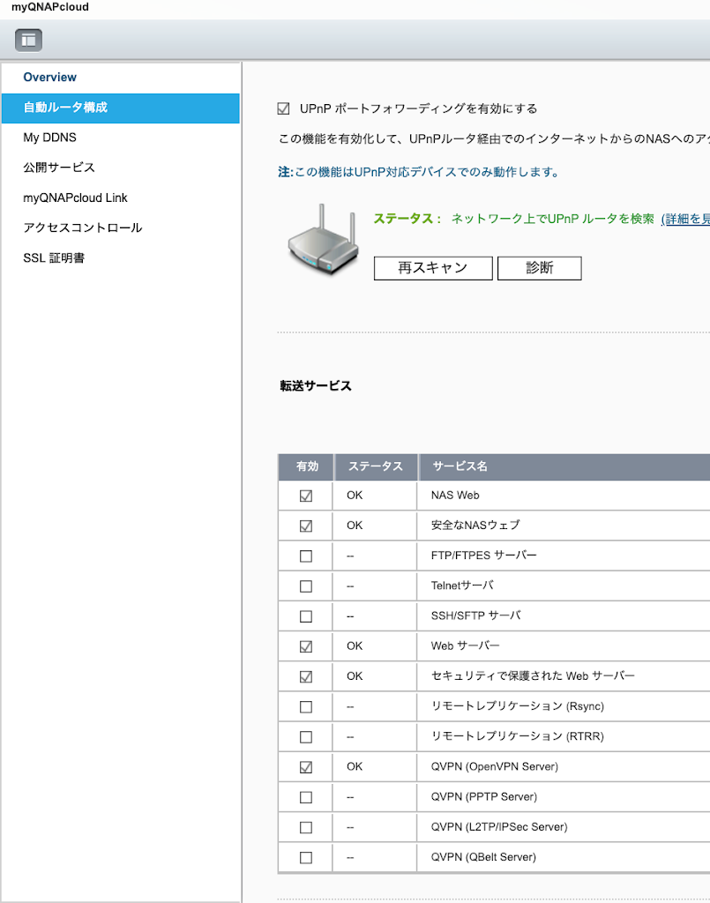Click the ステータス： label by the router
The image size is (710, 903).
(x=407, y=219)
